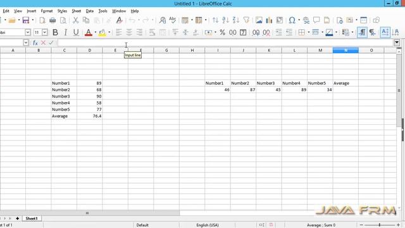Screen dimensions: 405x228
Task: Open the Tools menu
Action: [x=103, y=11]
